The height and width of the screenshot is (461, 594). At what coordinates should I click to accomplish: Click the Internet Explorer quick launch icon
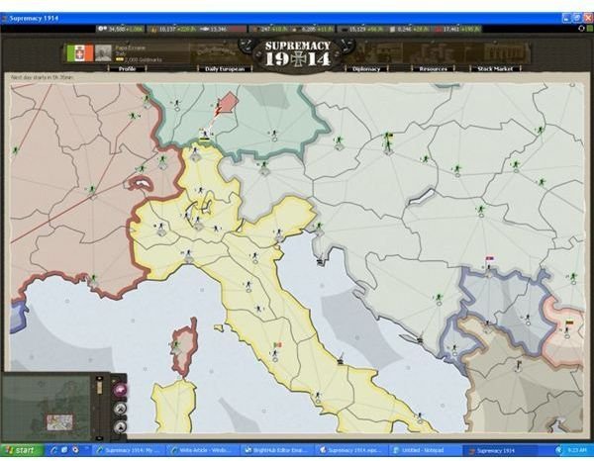pyautogui.click(x=53, y=450)
